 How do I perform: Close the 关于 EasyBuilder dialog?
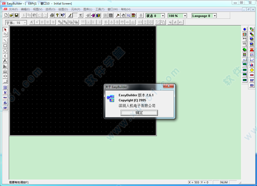[x=168, y=86]
